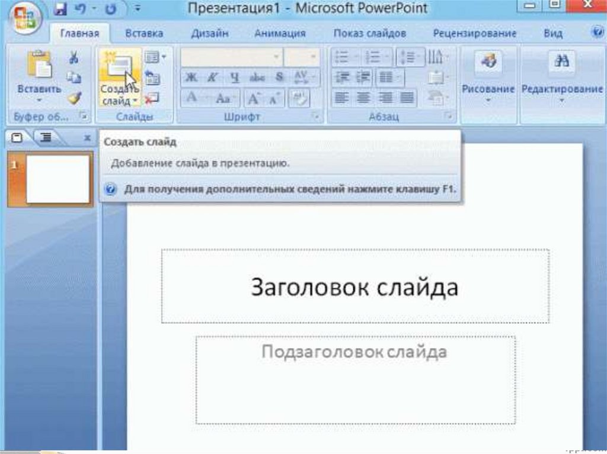607x454 pixels.
Task: Align the text left
Action: [x=341, y=98]
